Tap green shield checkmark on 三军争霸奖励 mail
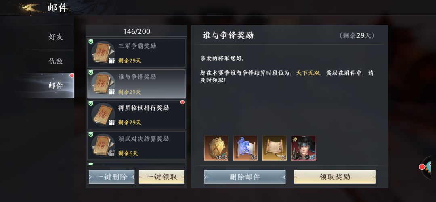 91,42
